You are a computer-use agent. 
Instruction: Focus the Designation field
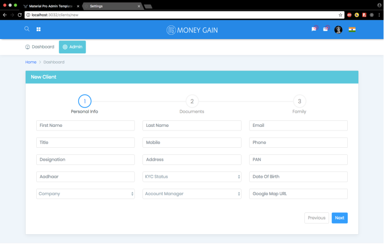pos(85,159)
